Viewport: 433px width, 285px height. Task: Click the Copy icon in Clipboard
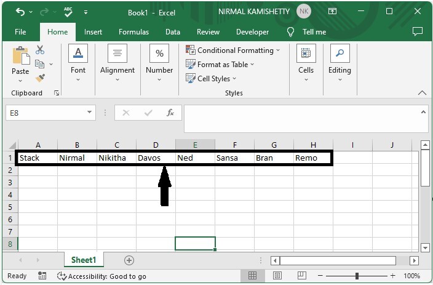coord(40,64)
